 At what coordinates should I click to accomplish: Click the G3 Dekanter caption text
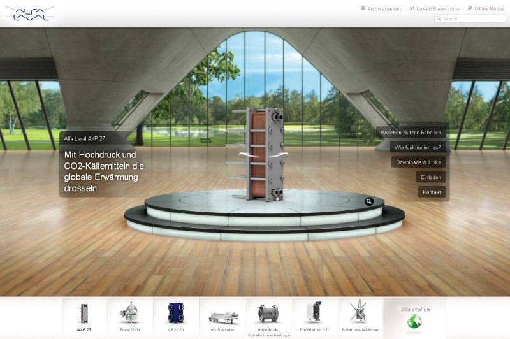tap(222, 329)
